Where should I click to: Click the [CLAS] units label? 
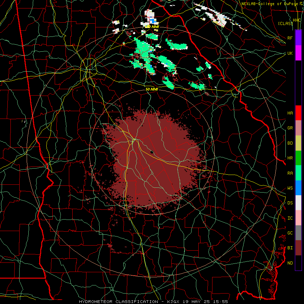click(285, 23)
